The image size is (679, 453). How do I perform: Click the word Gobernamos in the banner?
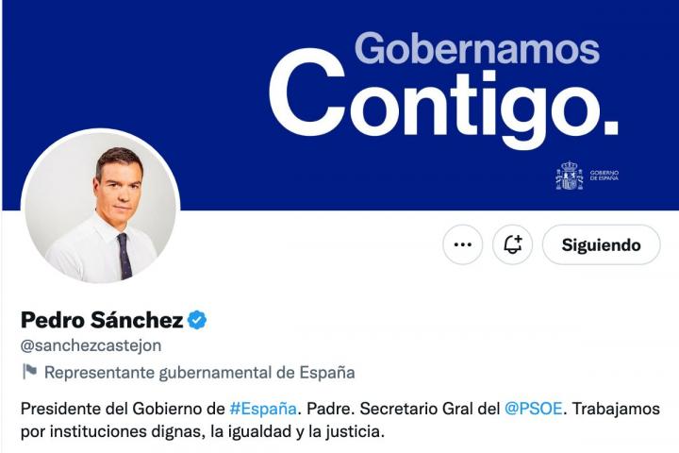coord(476,48)
